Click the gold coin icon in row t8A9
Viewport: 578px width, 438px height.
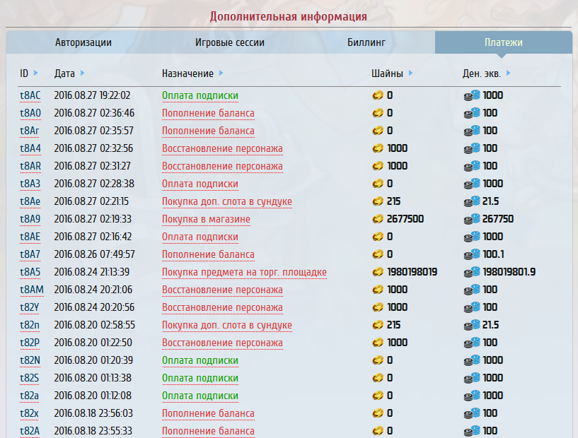pos(377,219)
